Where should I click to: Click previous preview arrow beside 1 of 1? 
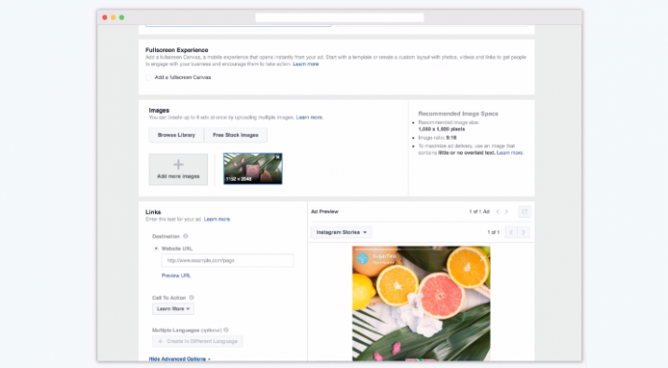[x=511, y=232]
